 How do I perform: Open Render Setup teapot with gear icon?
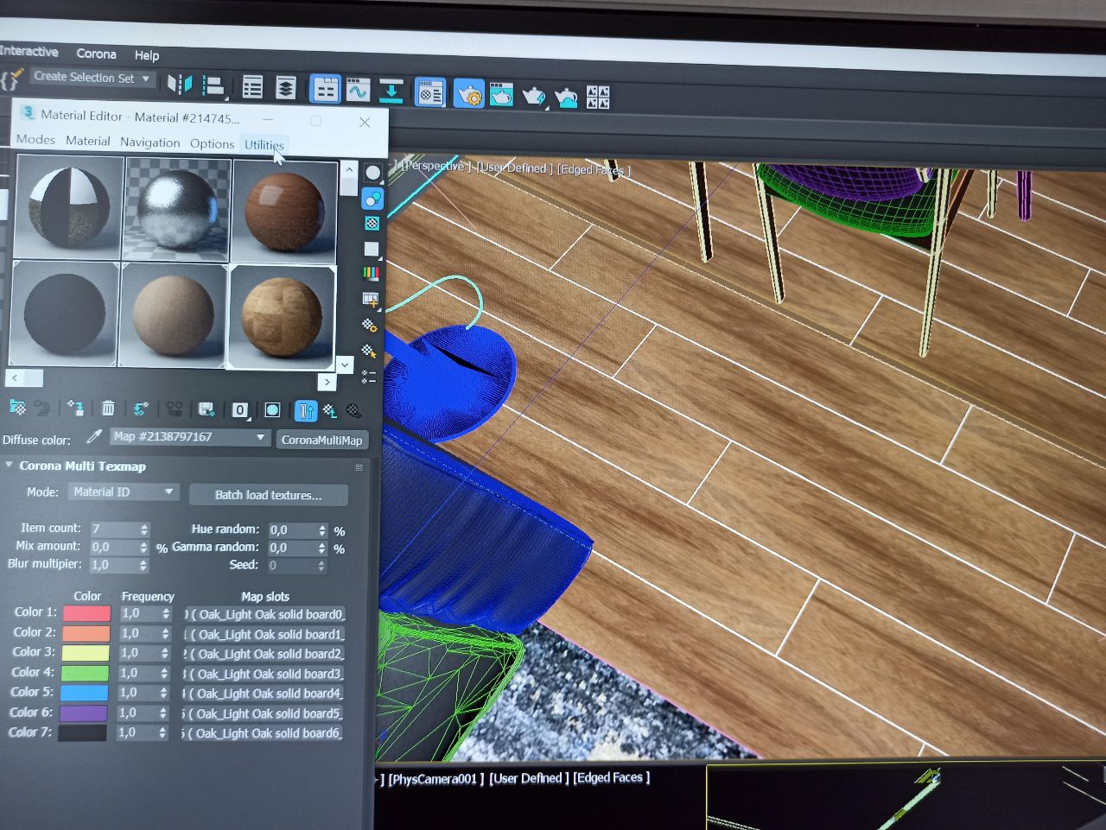tap(469, 93)
